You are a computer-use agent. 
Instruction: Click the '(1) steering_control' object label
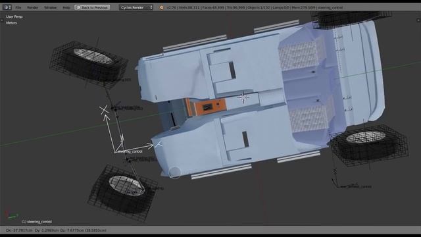(x=37, y=222)
